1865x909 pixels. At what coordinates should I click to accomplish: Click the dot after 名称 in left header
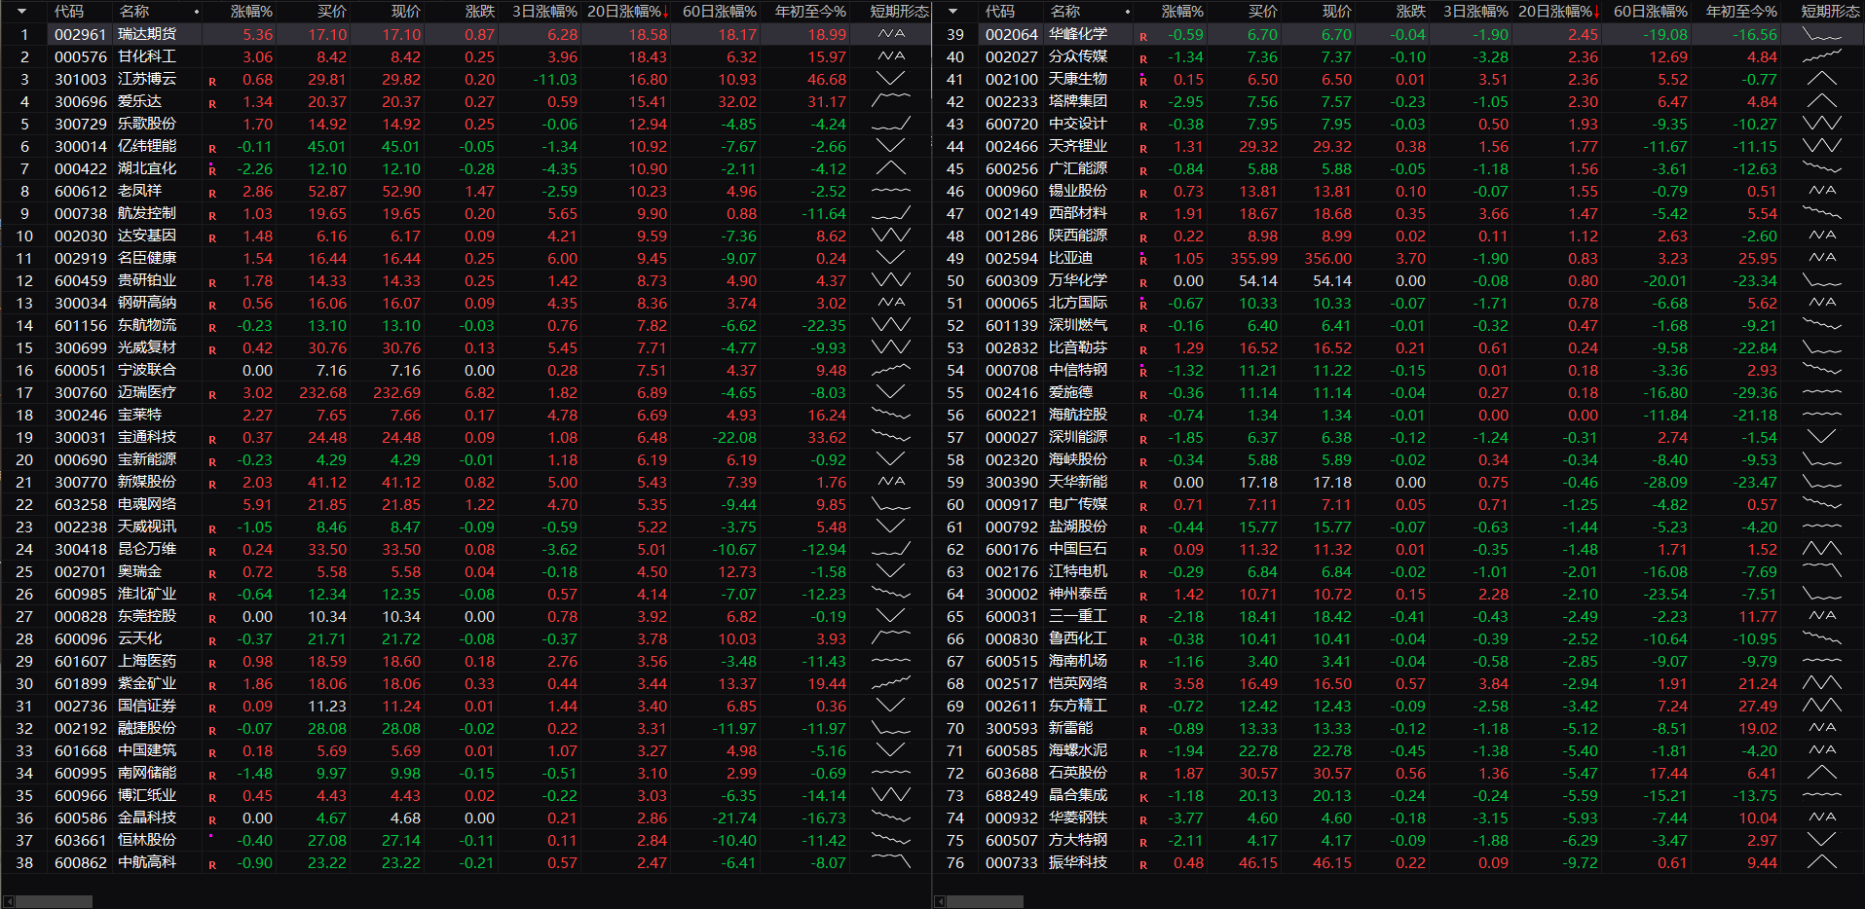197,12
